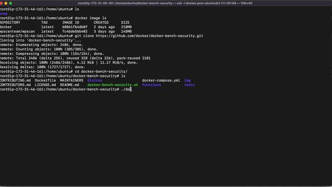Click the 145MB size value
The image size is (332, 187).
[x=126, y=31]
